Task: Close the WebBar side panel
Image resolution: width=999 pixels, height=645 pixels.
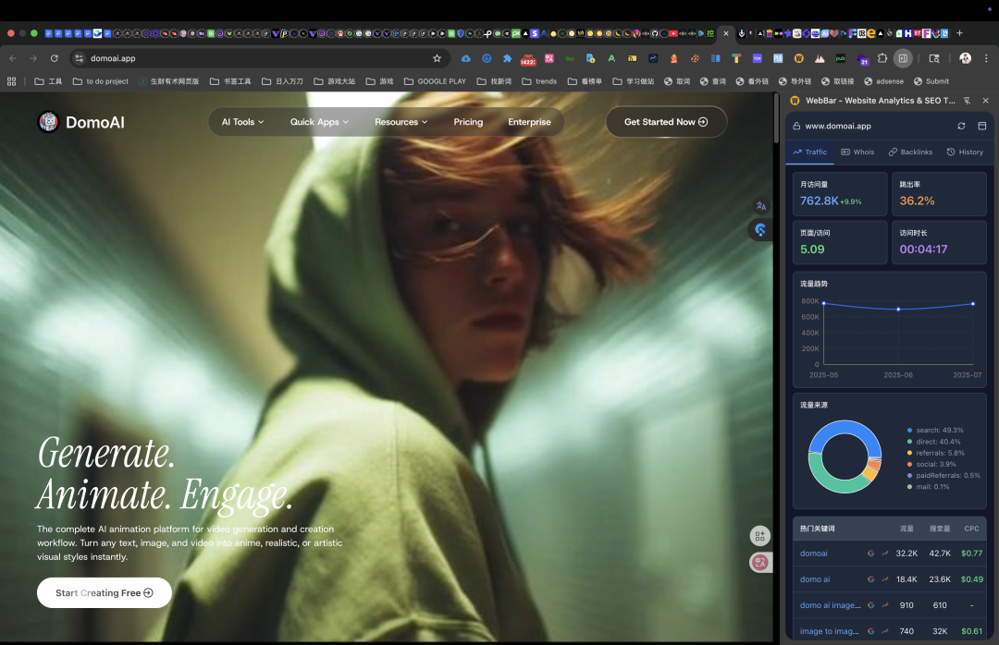Action: [986, 101]
